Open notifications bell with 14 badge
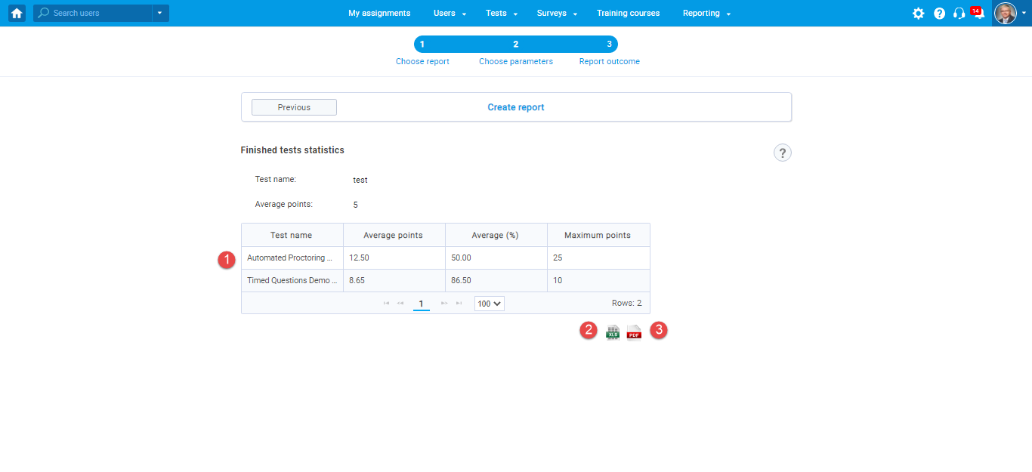This screenshot has width=1032, height=472. tap(978, 14)
